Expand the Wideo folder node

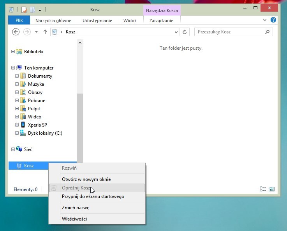(17, 116)
